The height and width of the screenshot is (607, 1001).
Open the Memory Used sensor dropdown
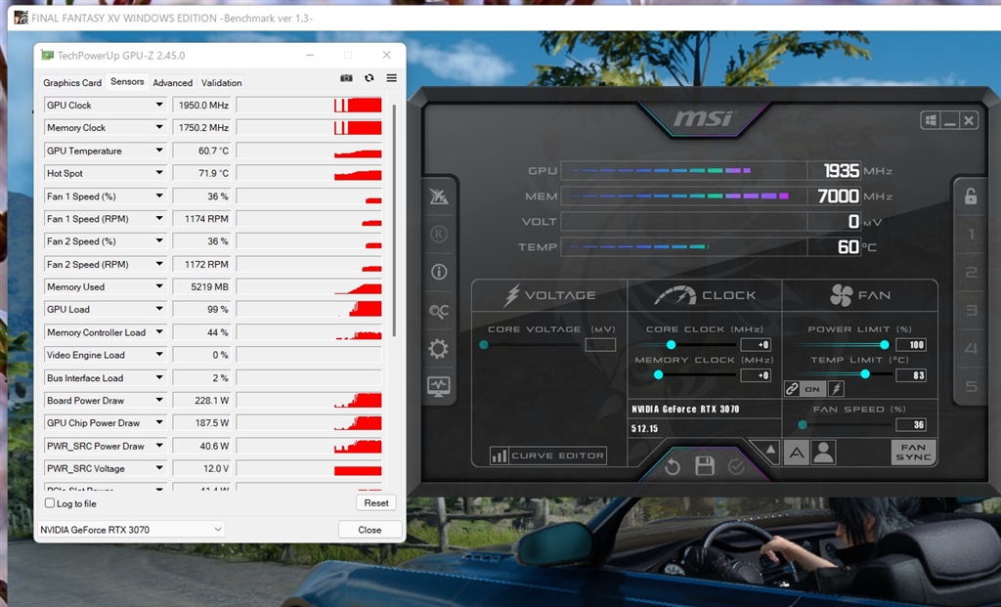coord(159,286)
